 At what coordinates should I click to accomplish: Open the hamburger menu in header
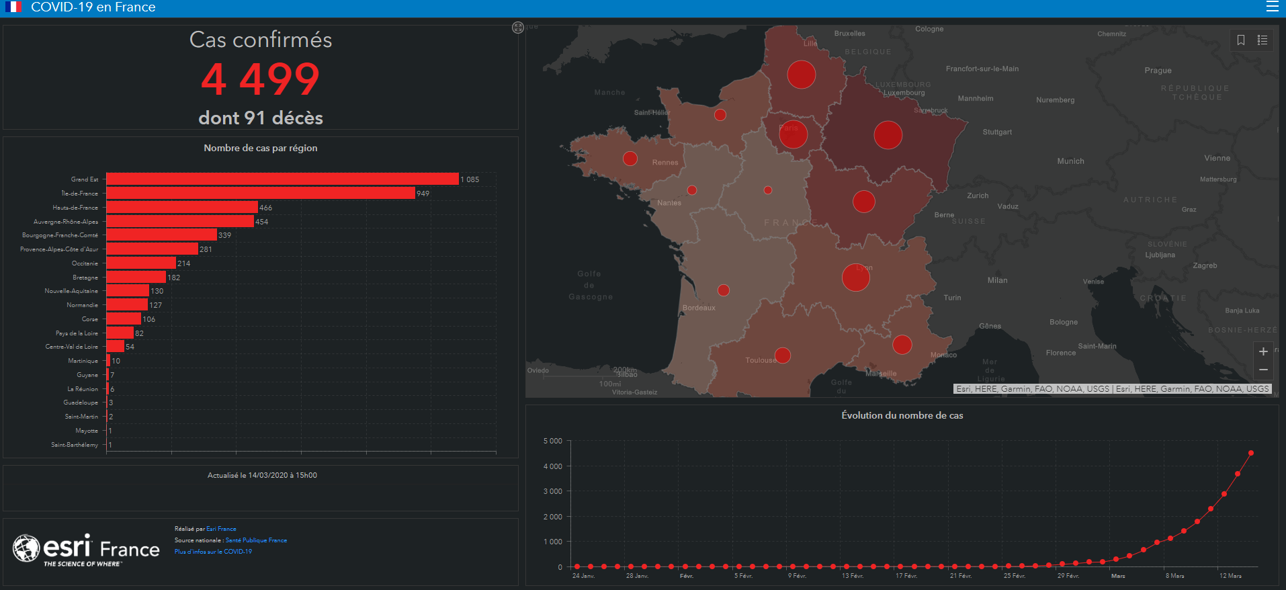1272,7
